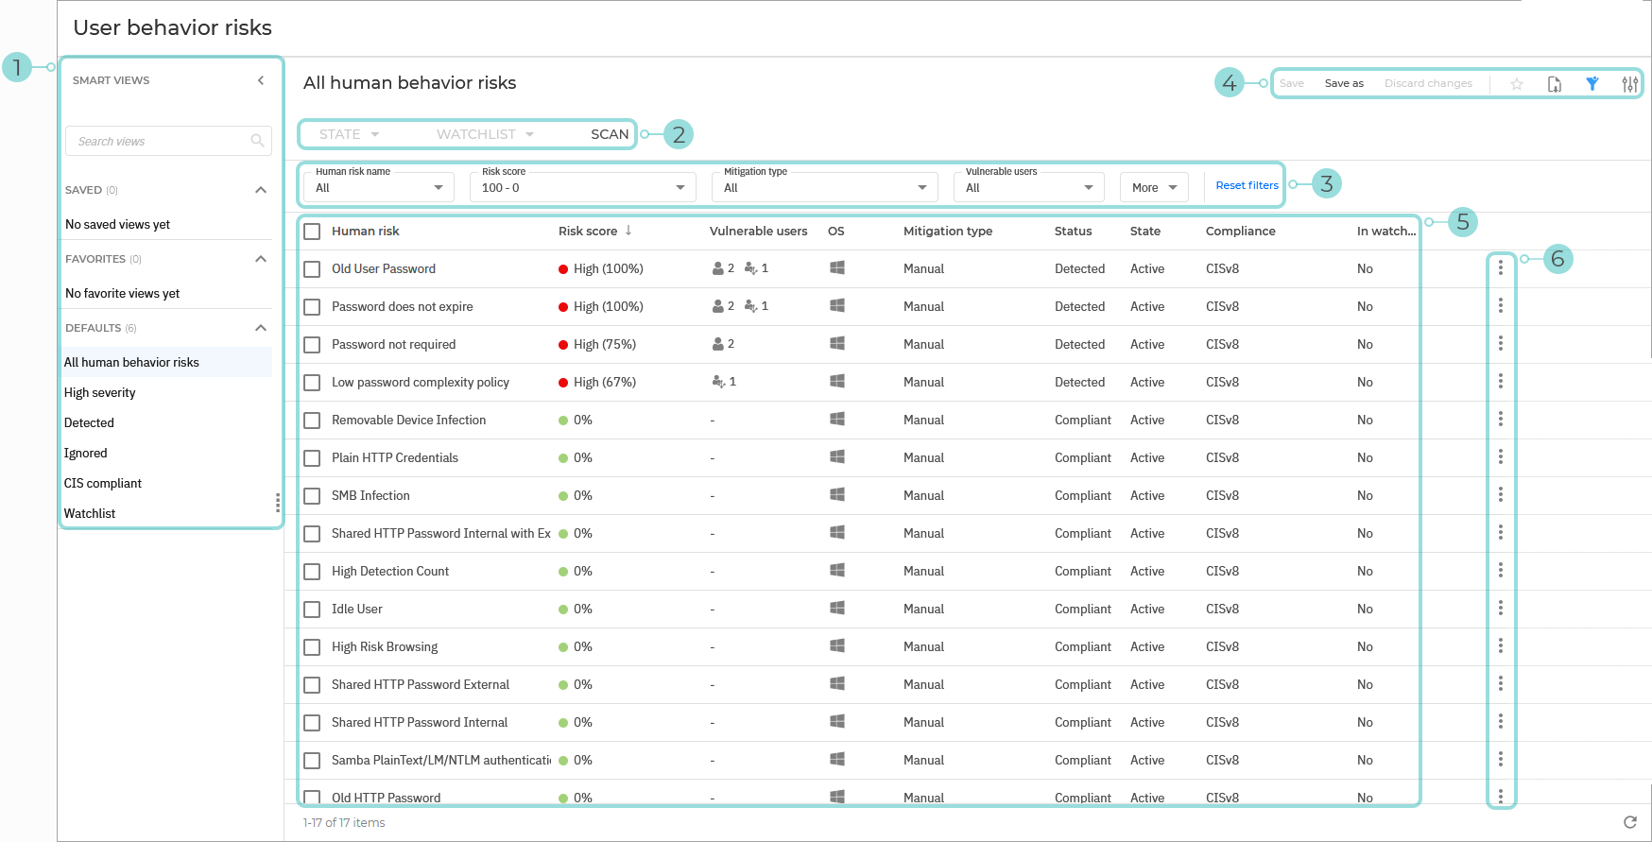
Task: Refresh the table with reload icon
Action: point(1630,822)
